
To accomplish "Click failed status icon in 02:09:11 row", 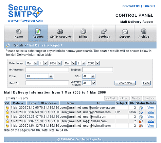I will (x=141, y=121).
